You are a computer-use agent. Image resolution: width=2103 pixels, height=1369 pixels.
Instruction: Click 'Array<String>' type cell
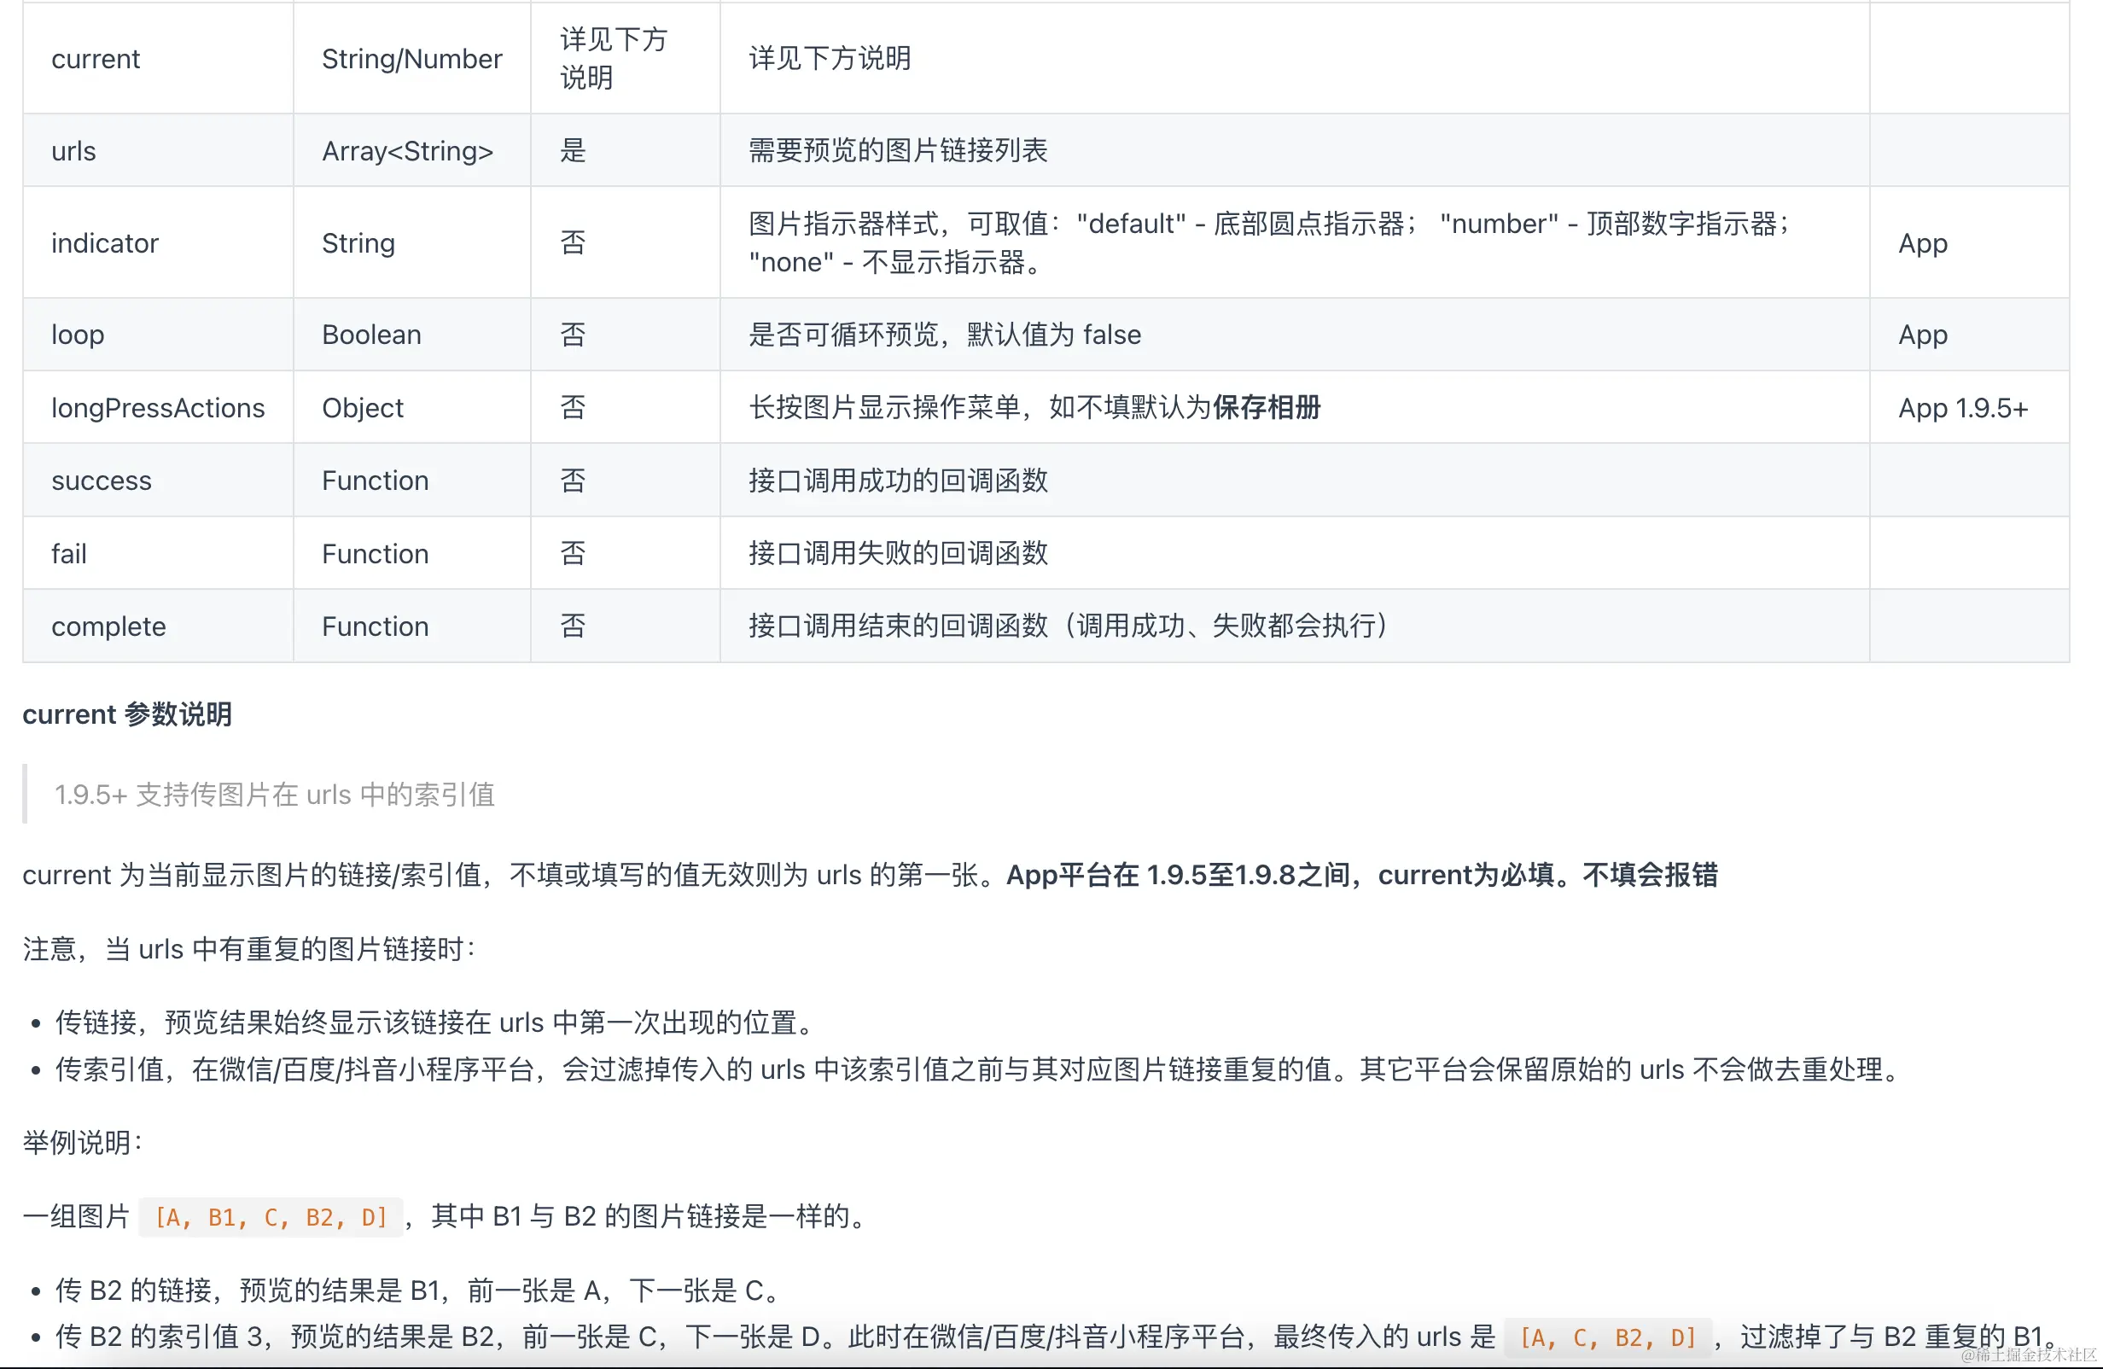[x=406, y=150]
